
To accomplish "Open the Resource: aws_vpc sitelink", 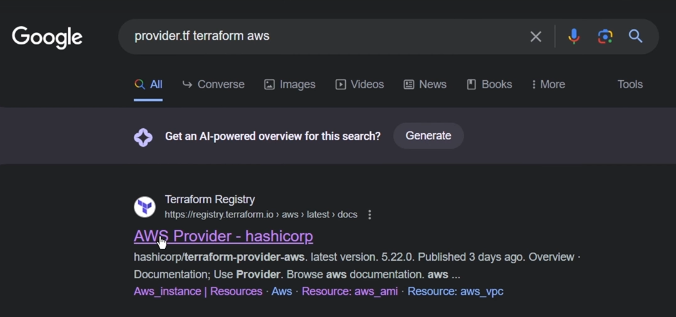I will pyautogui.click(x=455, y=291).
